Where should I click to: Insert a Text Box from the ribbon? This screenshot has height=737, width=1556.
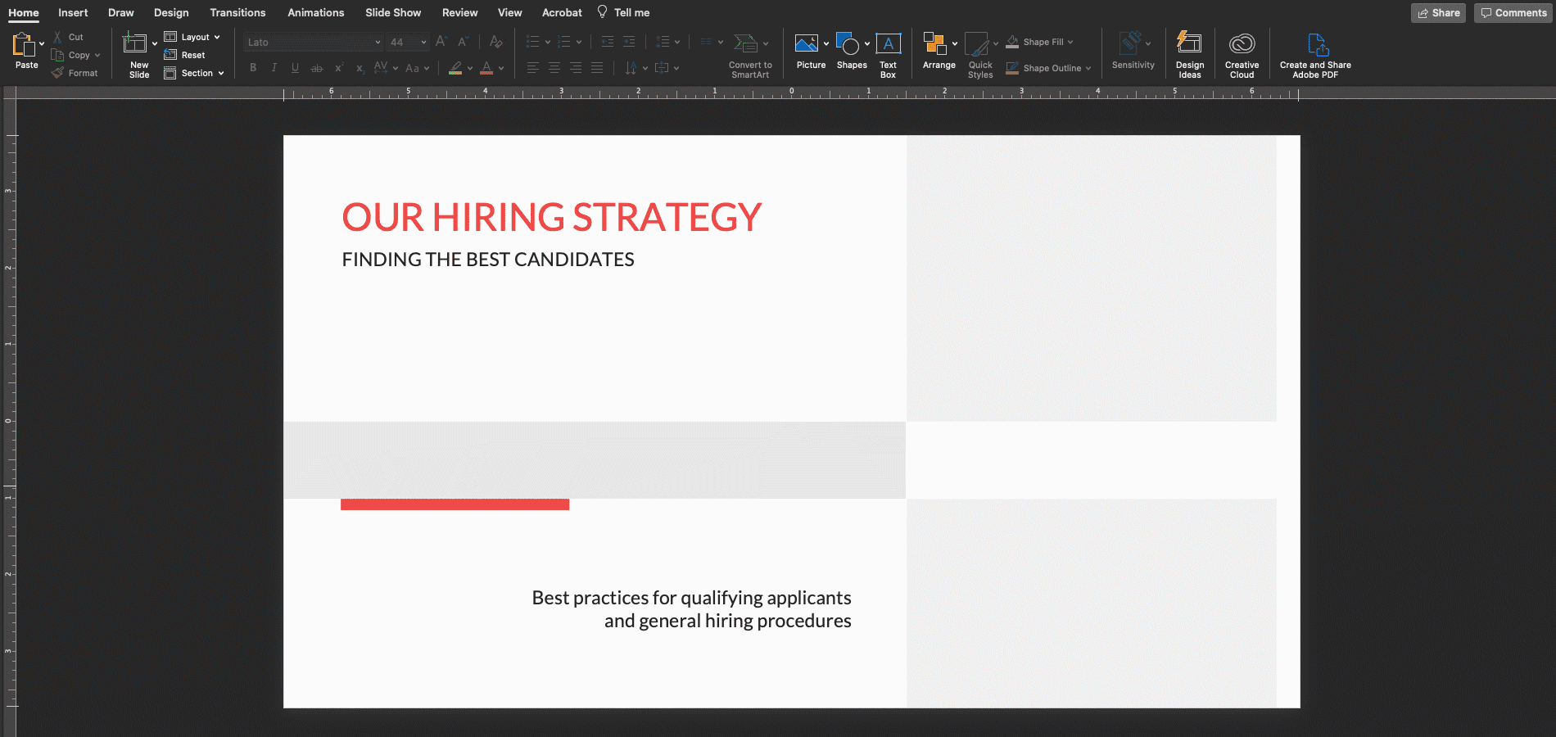coord(889,43)
